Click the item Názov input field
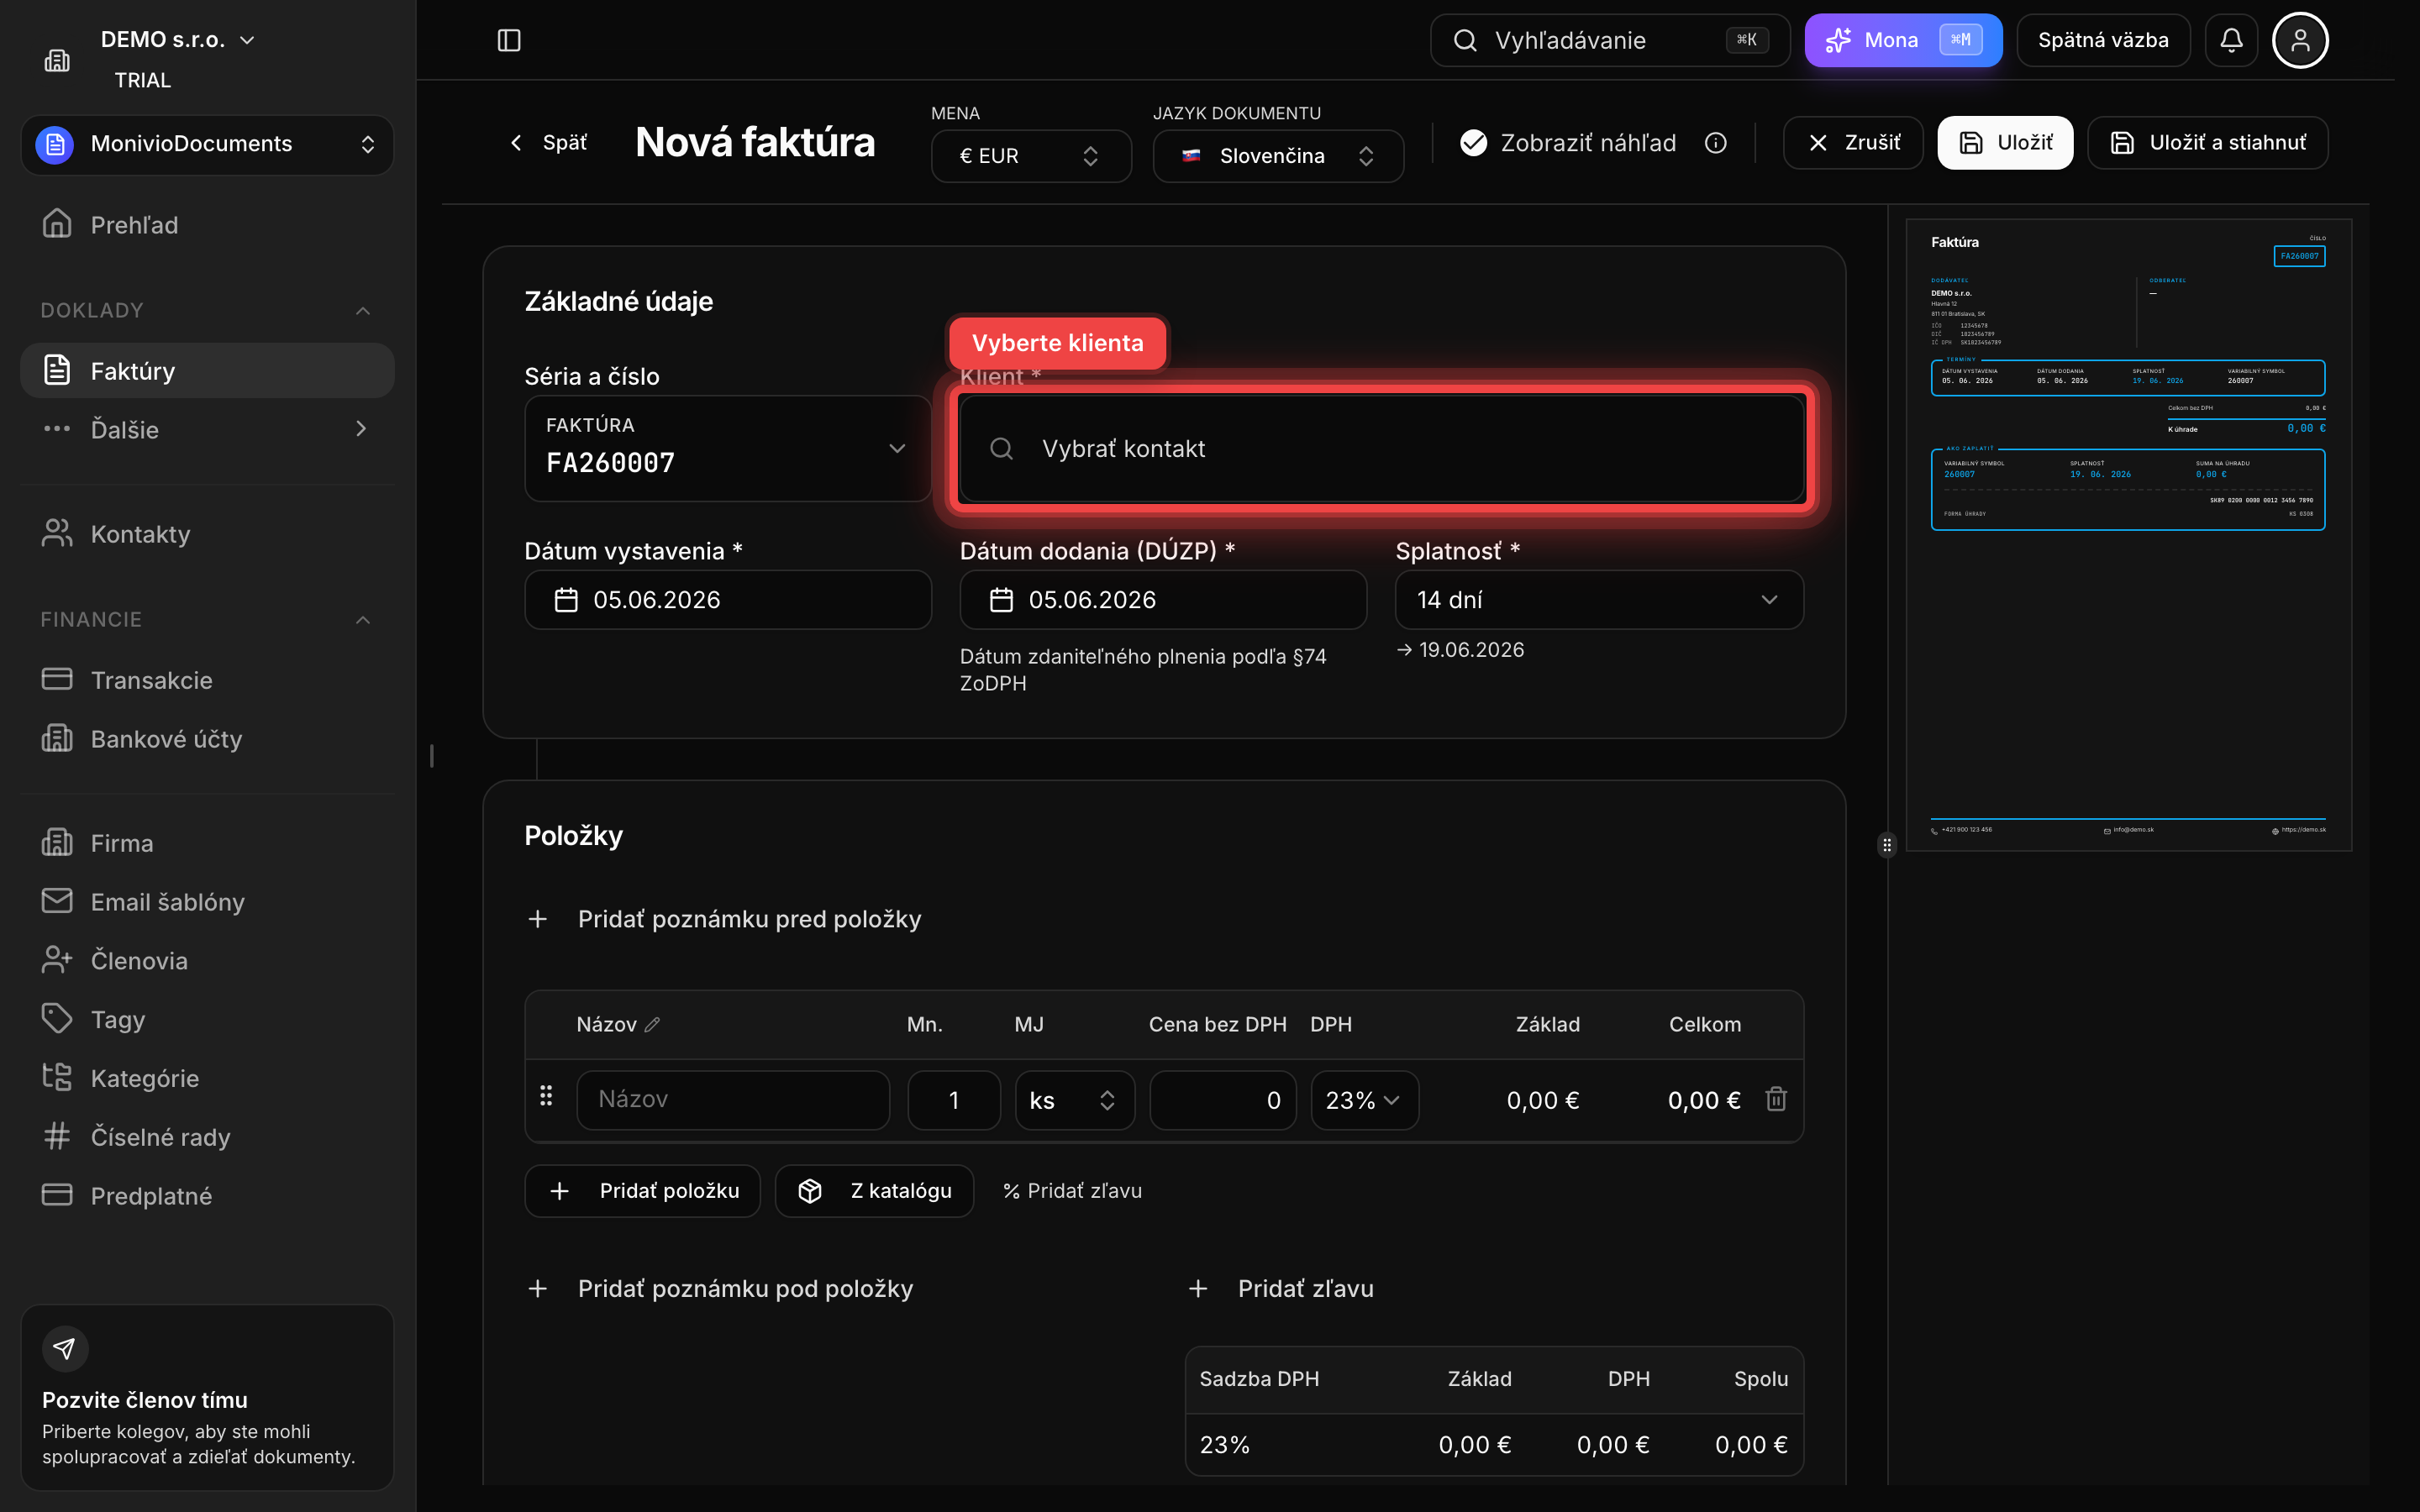 733,1100
